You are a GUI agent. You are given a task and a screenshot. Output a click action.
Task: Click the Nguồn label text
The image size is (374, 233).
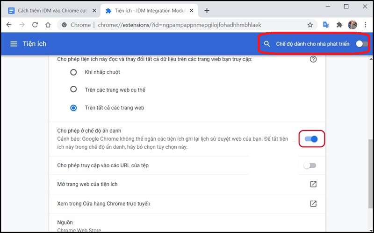[65, 223]
